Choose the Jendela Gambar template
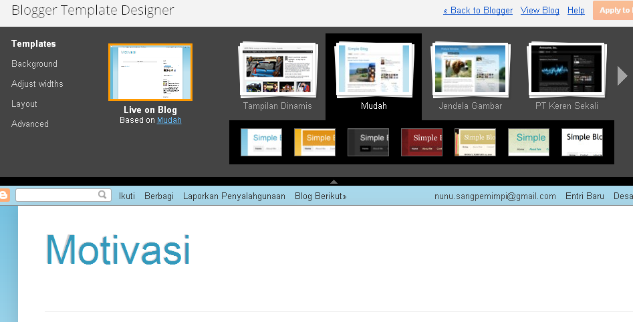 (x=471, y=71)
